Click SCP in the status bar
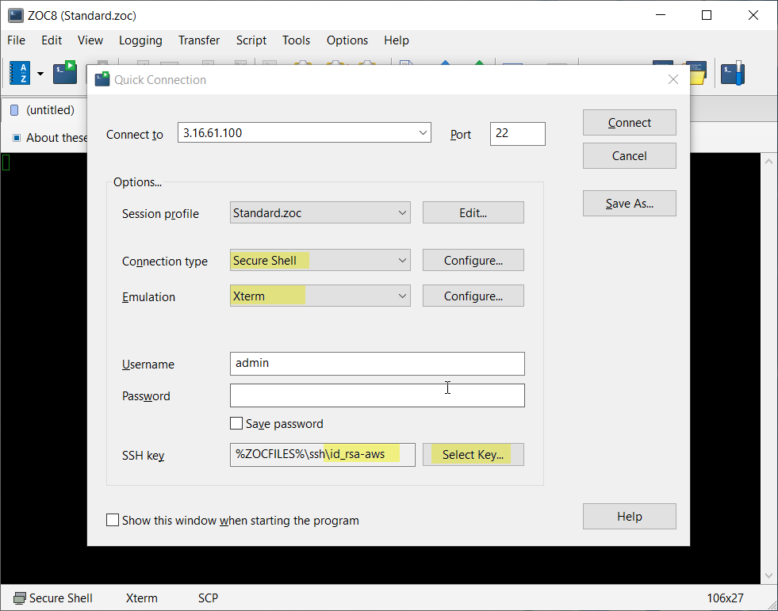The width and height of the screenshot is (778, 611). pyautogui.click(x=208, y=598)
